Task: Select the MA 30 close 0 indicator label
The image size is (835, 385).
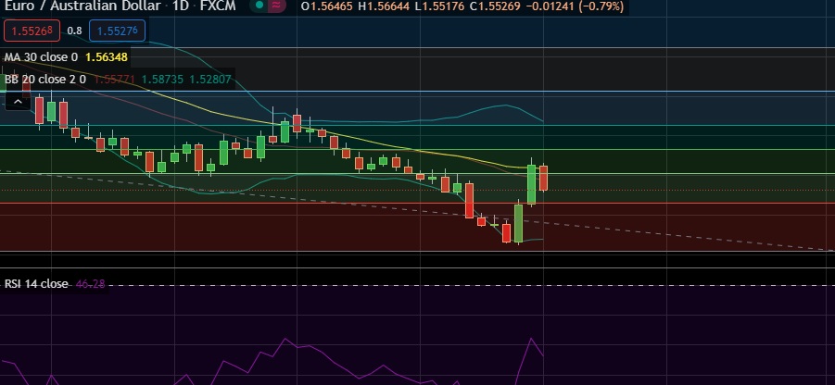Action: click(x=41, y=56)
